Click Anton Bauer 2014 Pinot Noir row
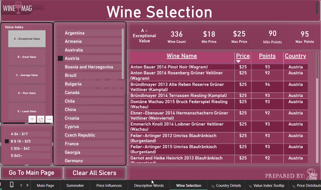The height and width of the screenshot is (190, 321). [218, 67]
